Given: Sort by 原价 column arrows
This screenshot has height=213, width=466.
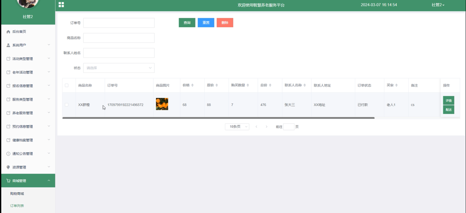Looking at the screenshot, I should (x=217, y=85).
